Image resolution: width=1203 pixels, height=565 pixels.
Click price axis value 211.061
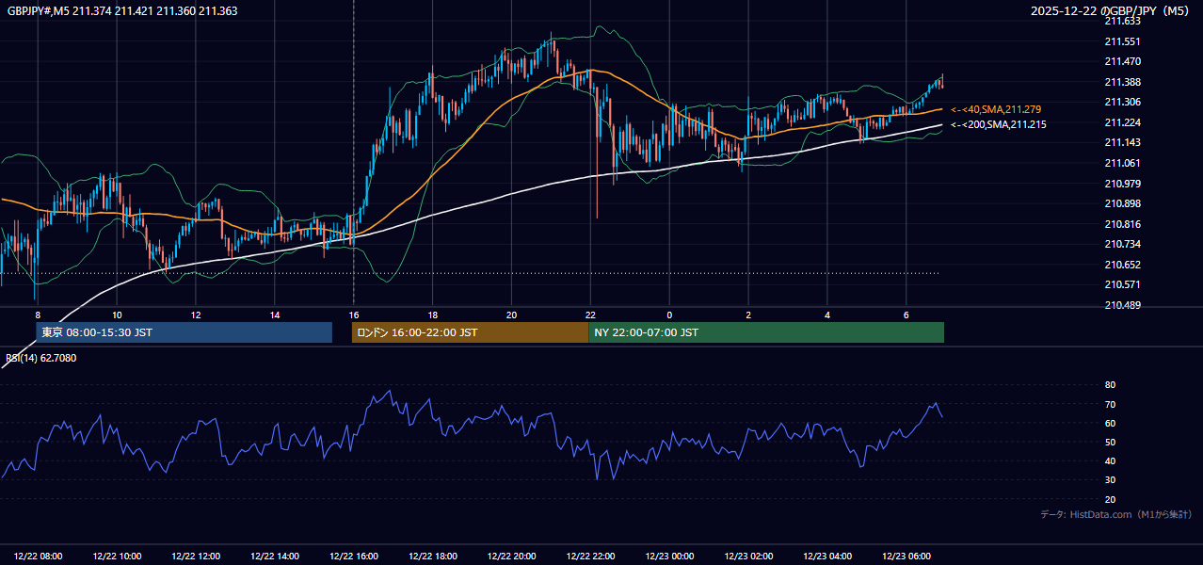[x=1122, y=163]
